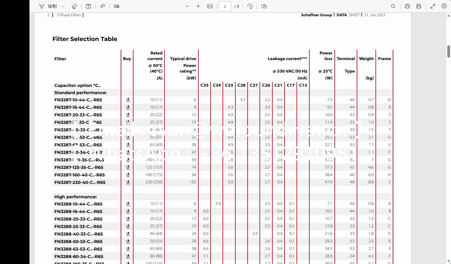This screenshot has width=451, height=264.
Task: Open PDF viewer settings
Action: (x=444, y=6)
